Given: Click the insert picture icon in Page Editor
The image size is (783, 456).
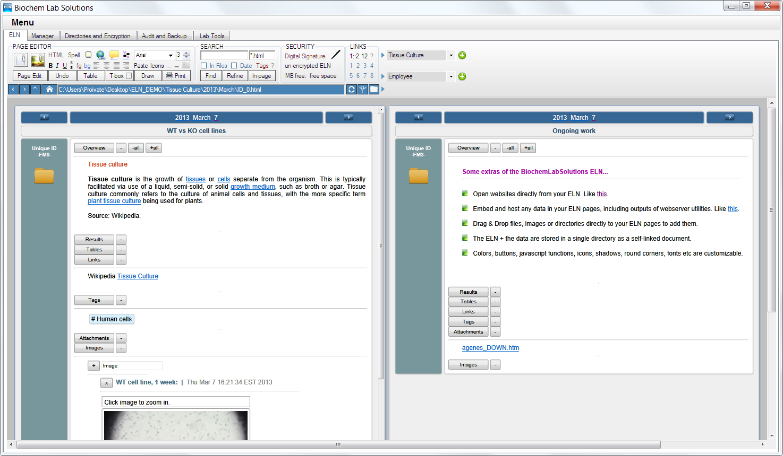Looking at the screenshot, I should tap(38, 60).
